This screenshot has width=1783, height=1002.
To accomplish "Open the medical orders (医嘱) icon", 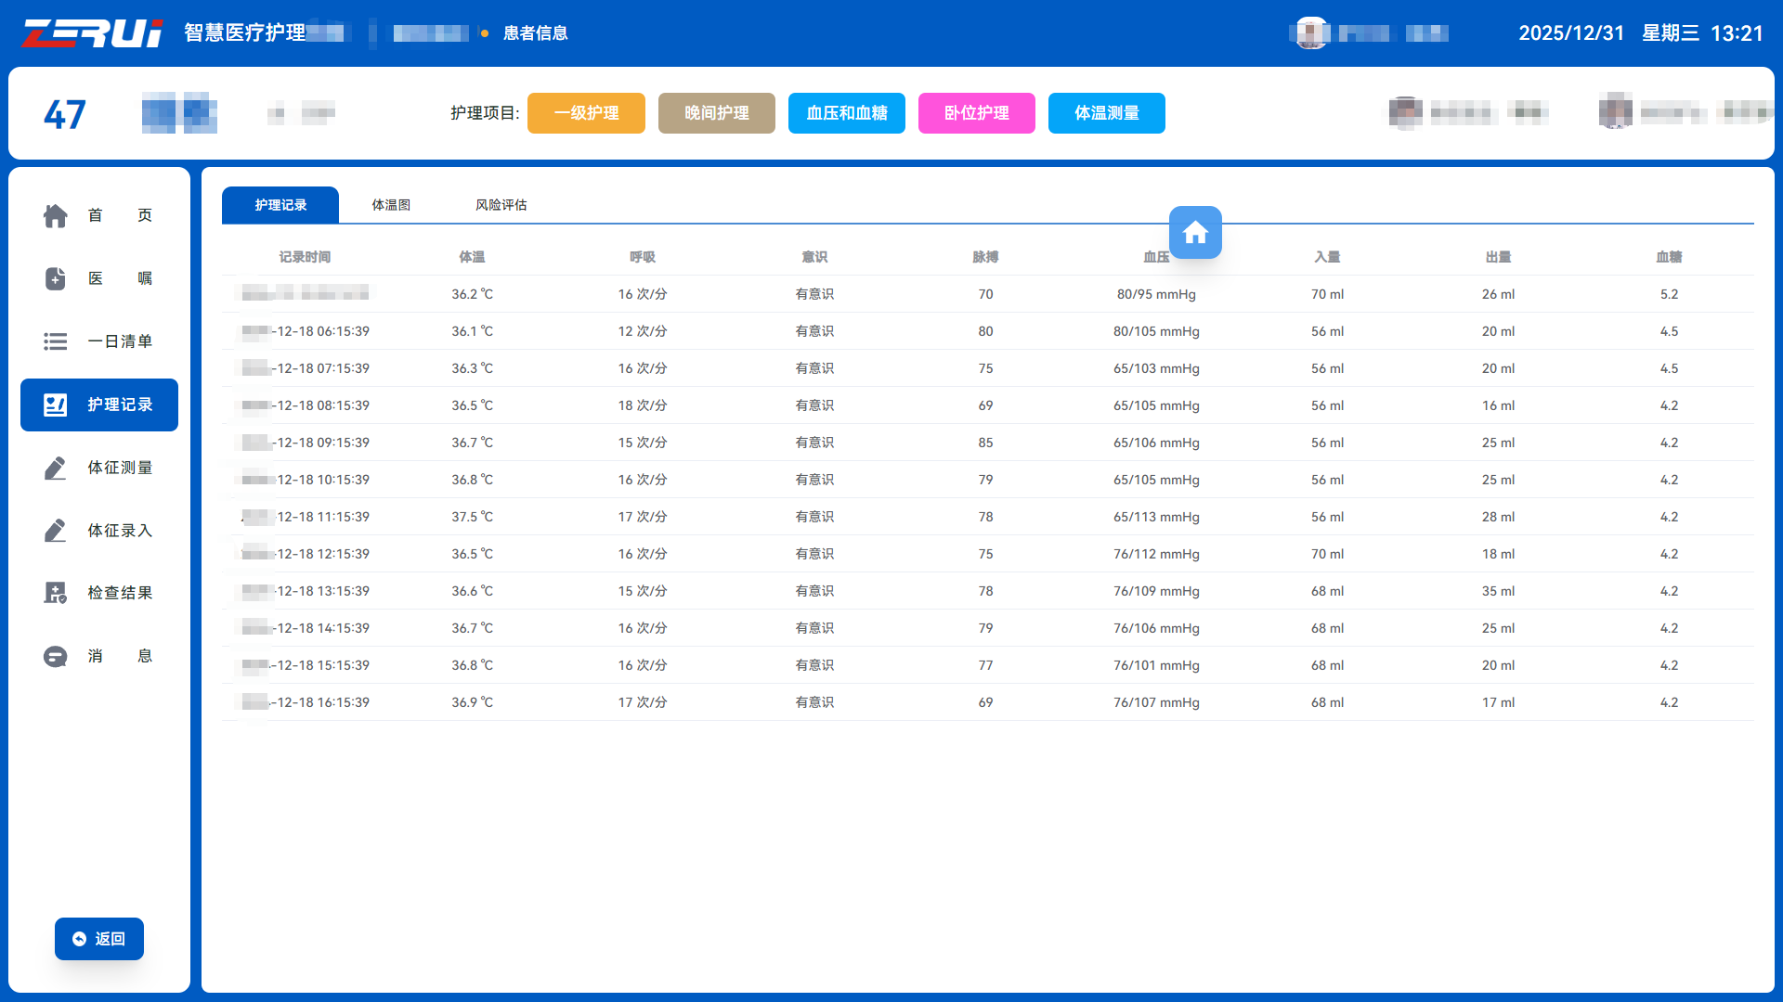I will (x=56, y=278).
